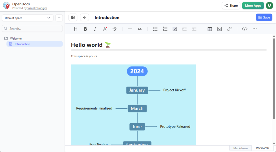
Task: Click the Save button
Action: click(264, 17)
